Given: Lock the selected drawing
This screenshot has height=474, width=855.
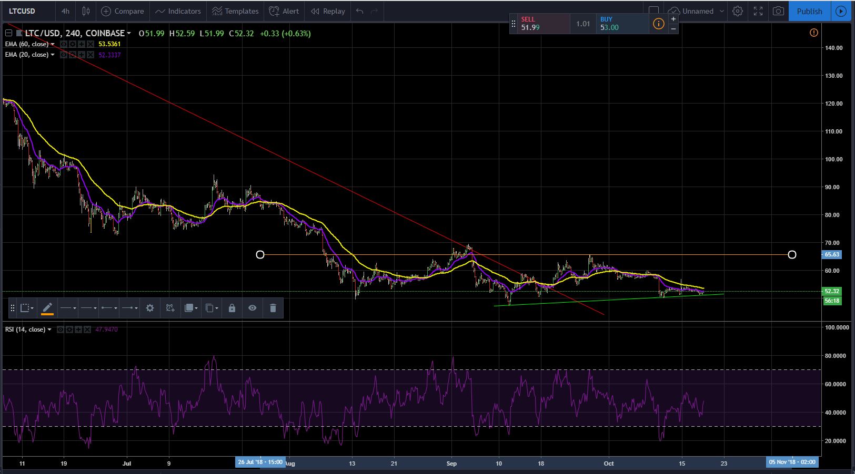Looking at the screenshot, I should [232, 308].
